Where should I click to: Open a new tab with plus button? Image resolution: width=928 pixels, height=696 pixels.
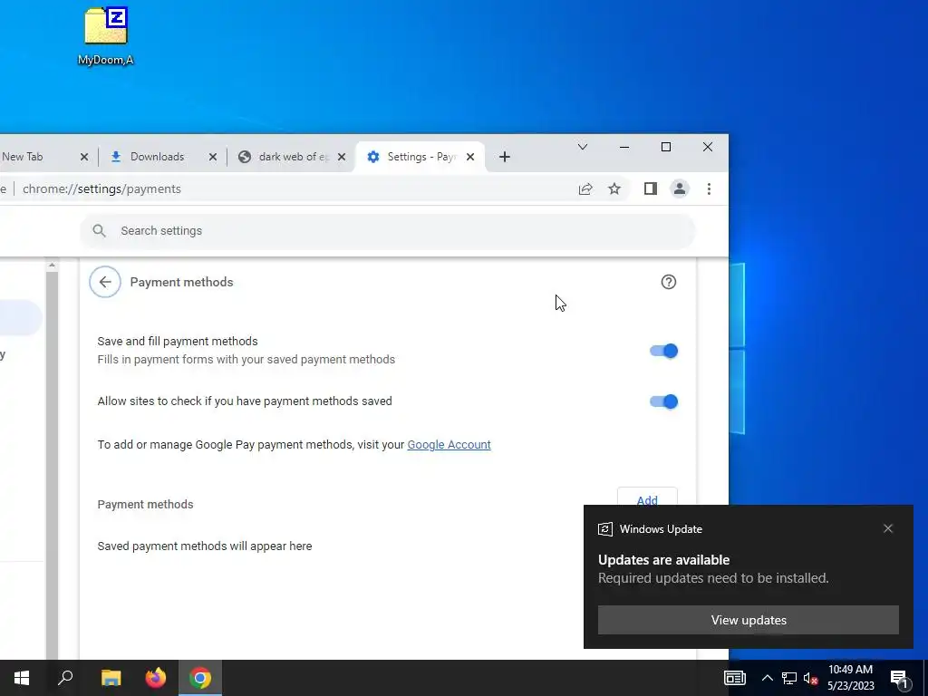[x=504, y=157]
